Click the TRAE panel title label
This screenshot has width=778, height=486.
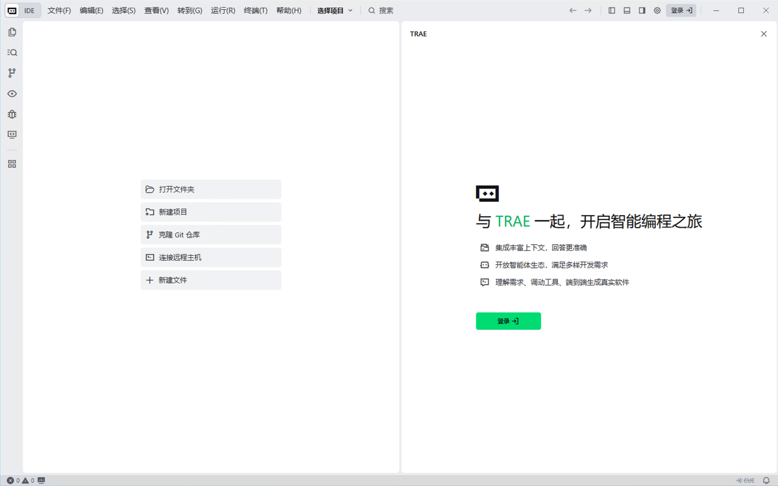418,34
